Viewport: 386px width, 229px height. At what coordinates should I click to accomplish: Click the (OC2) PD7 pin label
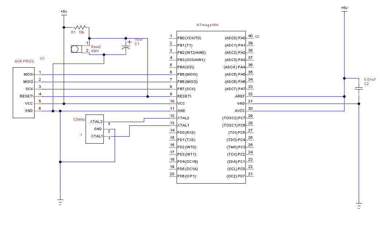tap(236, 176)
